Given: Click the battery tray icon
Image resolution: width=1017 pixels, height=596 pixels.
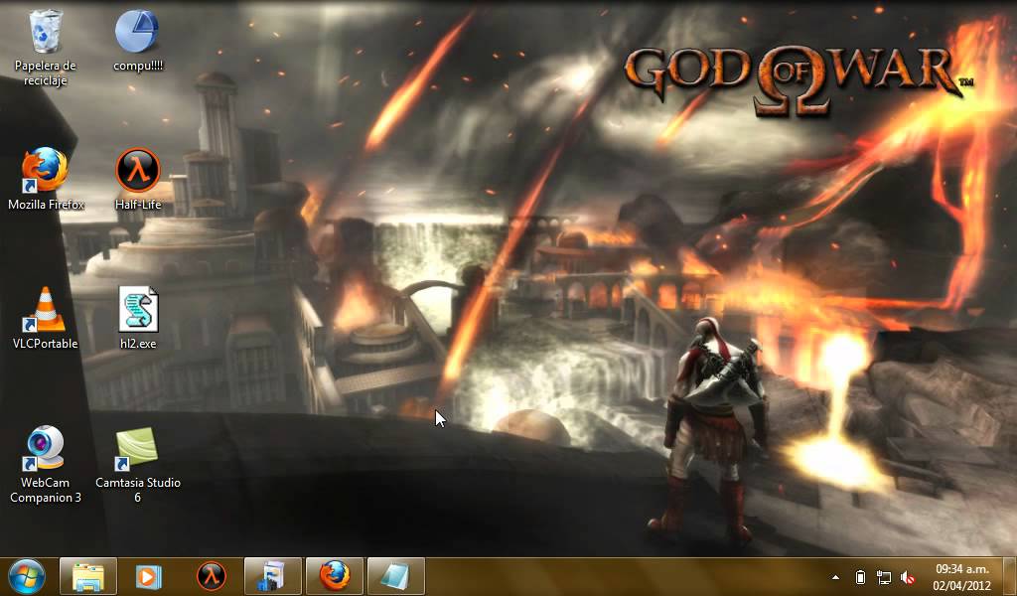Looking at the screenshot, I should click(x=860, y=577).
